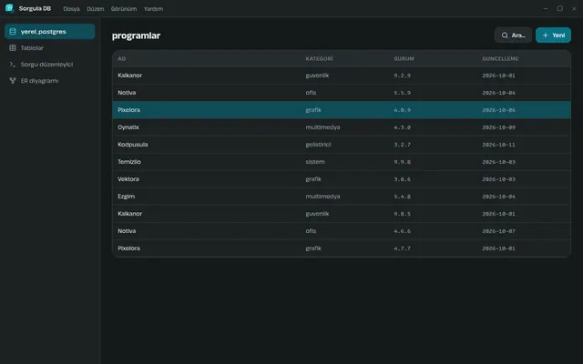Screen dimensions: 583x364
Task: Select the Pixelora row with version 4.7.7
Action: point(342,248)
